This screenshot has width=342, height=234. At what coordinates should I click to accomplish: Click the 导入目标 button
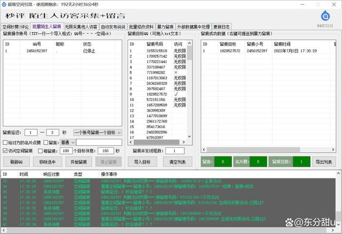(142, 162)
